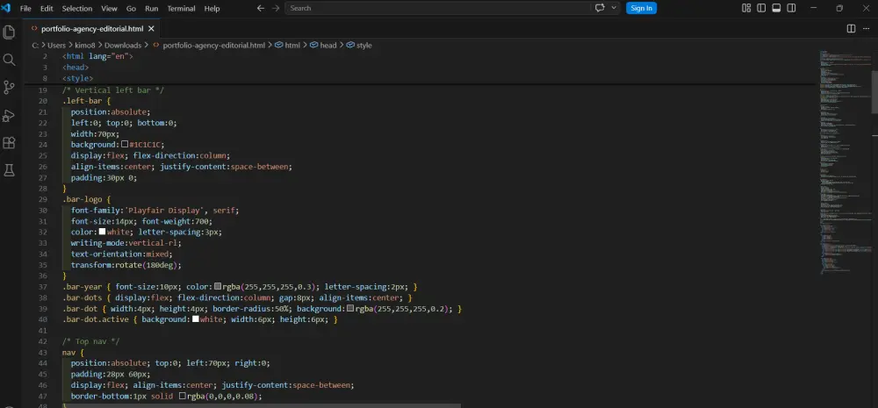
Task: Click line number 29 in the gutter
Action: [42, 199]
